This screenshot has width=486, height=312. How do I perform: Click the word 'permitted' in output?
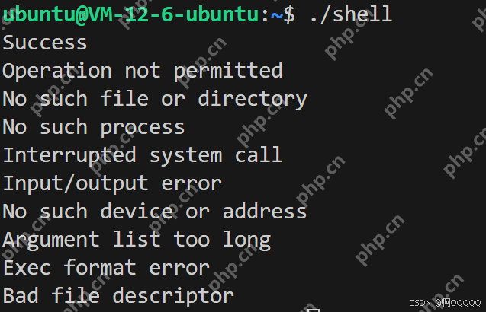(x=228, y=72)
